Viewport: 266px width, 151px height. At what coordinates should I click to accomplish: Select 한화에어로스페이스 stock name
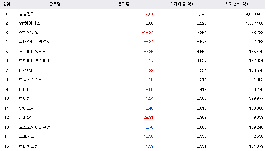coord(37,60)
